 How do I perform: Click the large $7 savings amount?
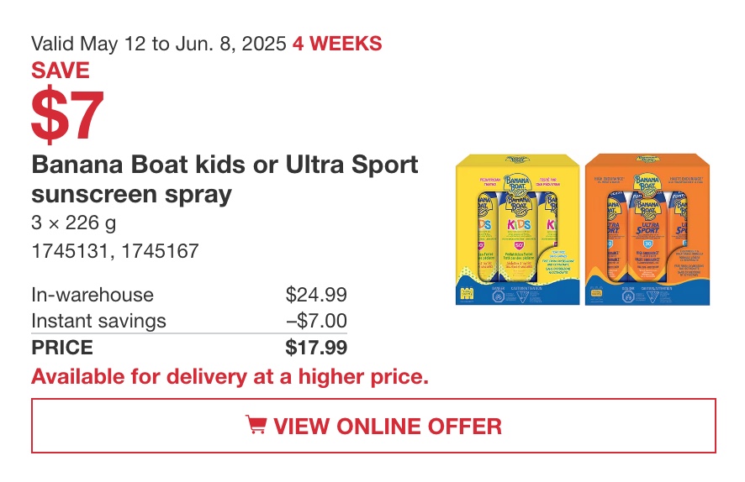point(67,114)
